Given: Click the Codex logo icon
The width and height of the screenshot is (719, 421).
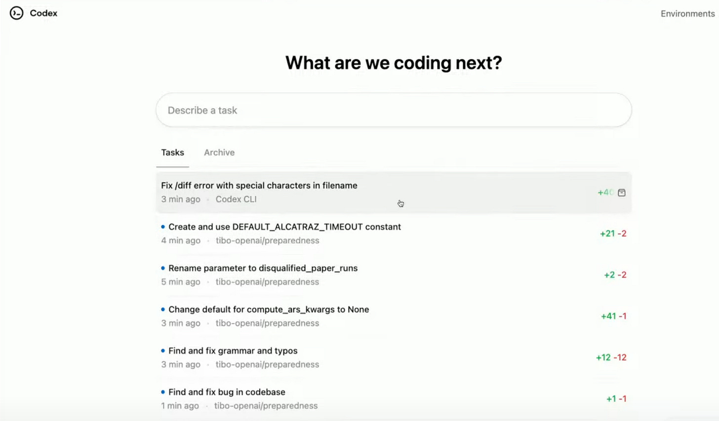Looking at the screenshot, I should pos(16,13).
